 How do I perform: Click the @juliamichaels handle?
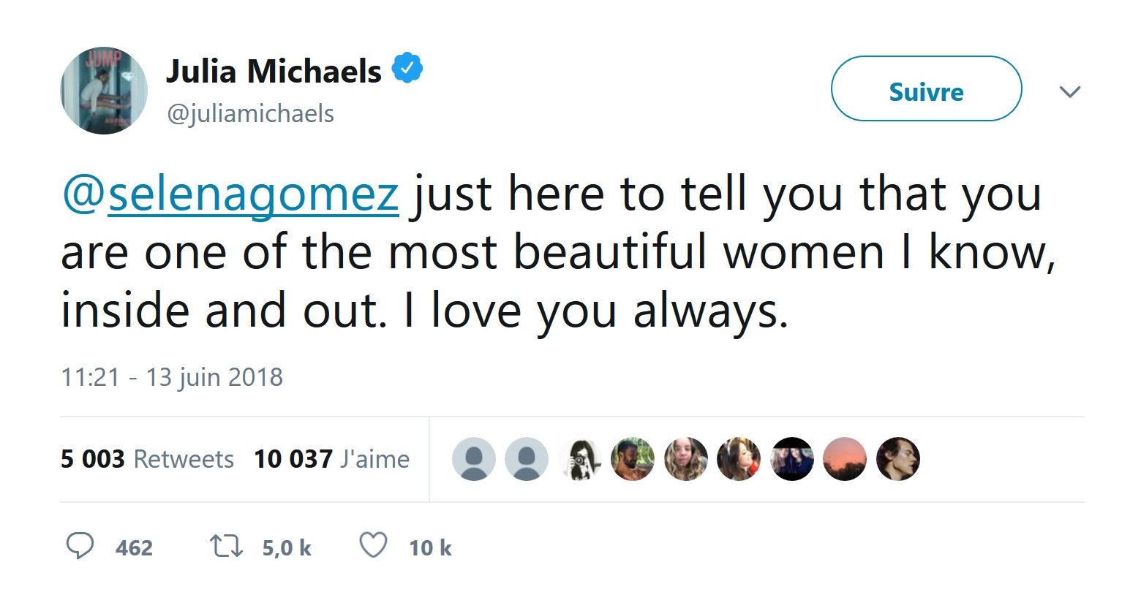click(x=250, y=113)
